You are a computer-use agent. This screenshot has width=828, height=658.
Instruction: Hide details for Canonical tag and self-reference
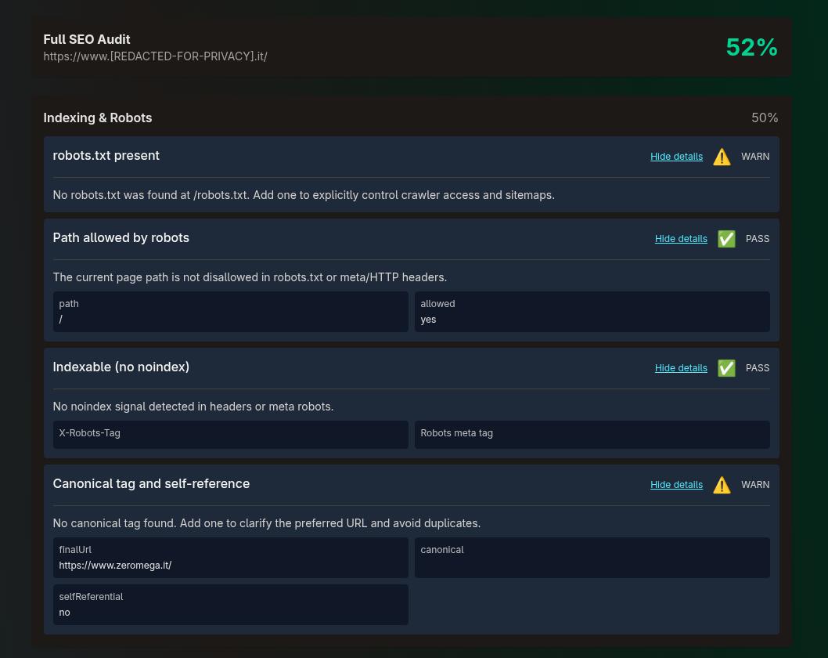[676, 485]
